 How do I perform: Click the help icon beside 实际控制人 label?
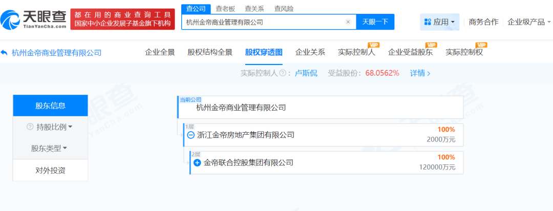(282, 73)
